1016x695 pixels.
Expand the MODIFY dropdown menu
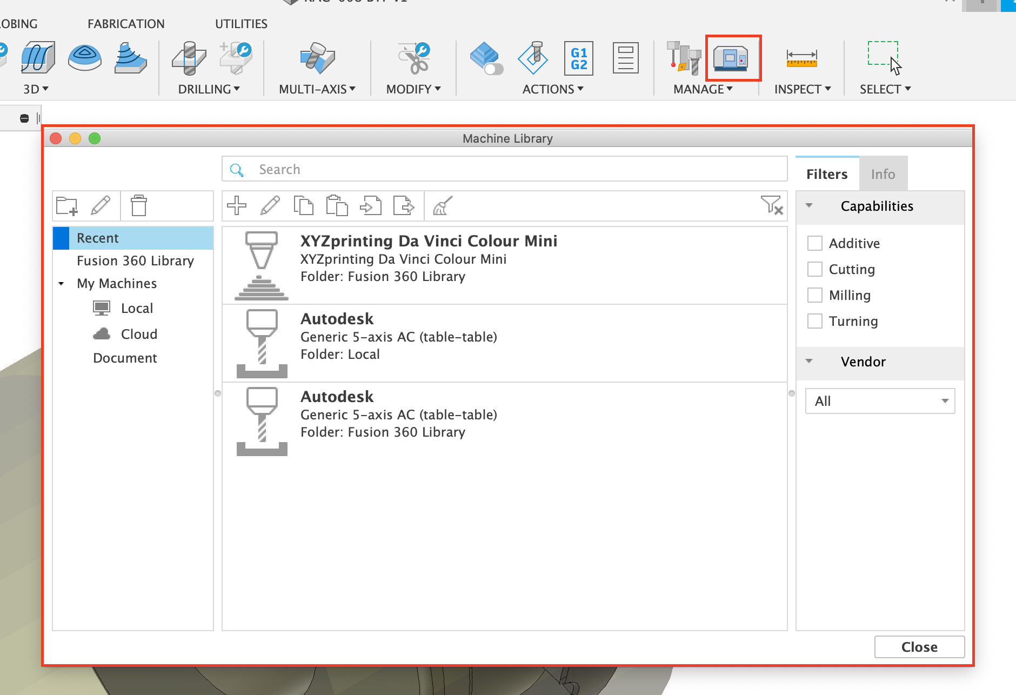pyautogui.click(x=413, y=89)
